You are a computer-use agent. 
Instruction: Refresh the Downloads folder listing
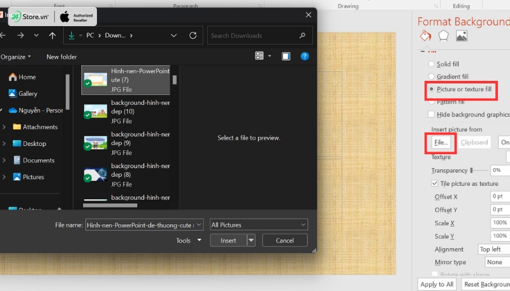193,36
